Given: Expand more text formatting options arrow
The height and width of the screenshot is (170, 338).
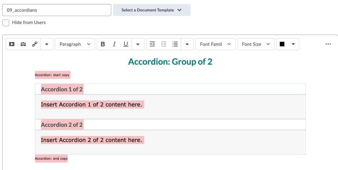Looking at the screenshot, I should click(x=138, y=44).
